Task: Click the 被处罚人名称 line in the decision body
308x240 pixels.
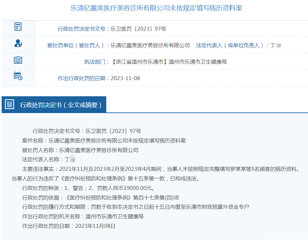Action: (x=80, y=150)
